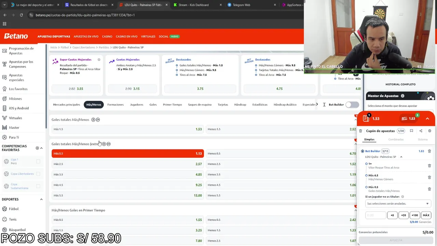Click the bookmark icon in betslip header

[411, 131]
